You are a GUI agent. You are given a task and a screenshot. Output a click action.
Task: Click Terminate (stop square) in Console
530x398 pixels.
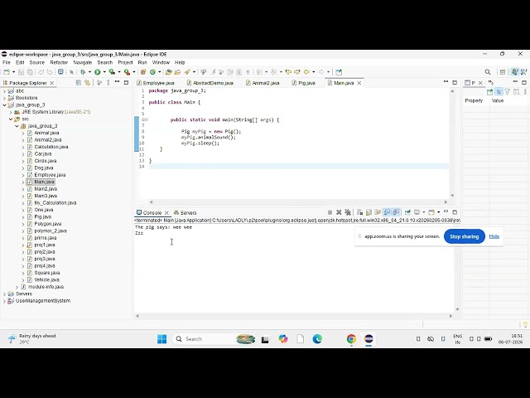coord(330,212)
